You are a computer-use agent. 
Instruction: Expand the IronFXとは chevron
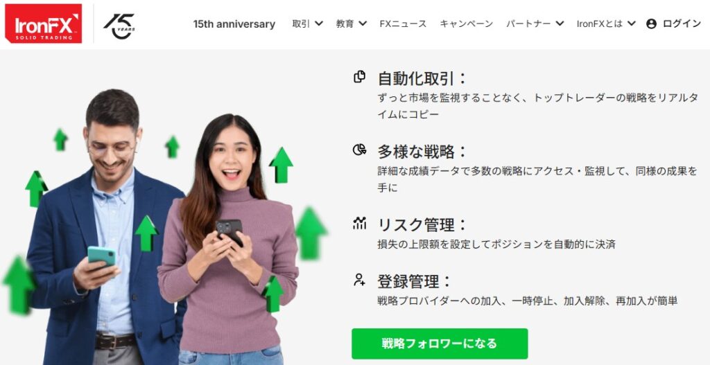tap(631, 24)
